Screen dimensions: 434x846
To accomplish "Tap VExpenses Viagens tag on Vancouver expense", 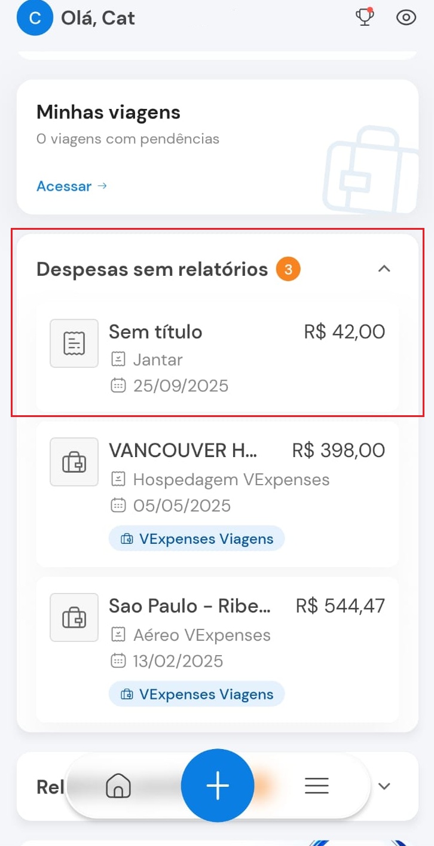I will (x=197, y=538).
